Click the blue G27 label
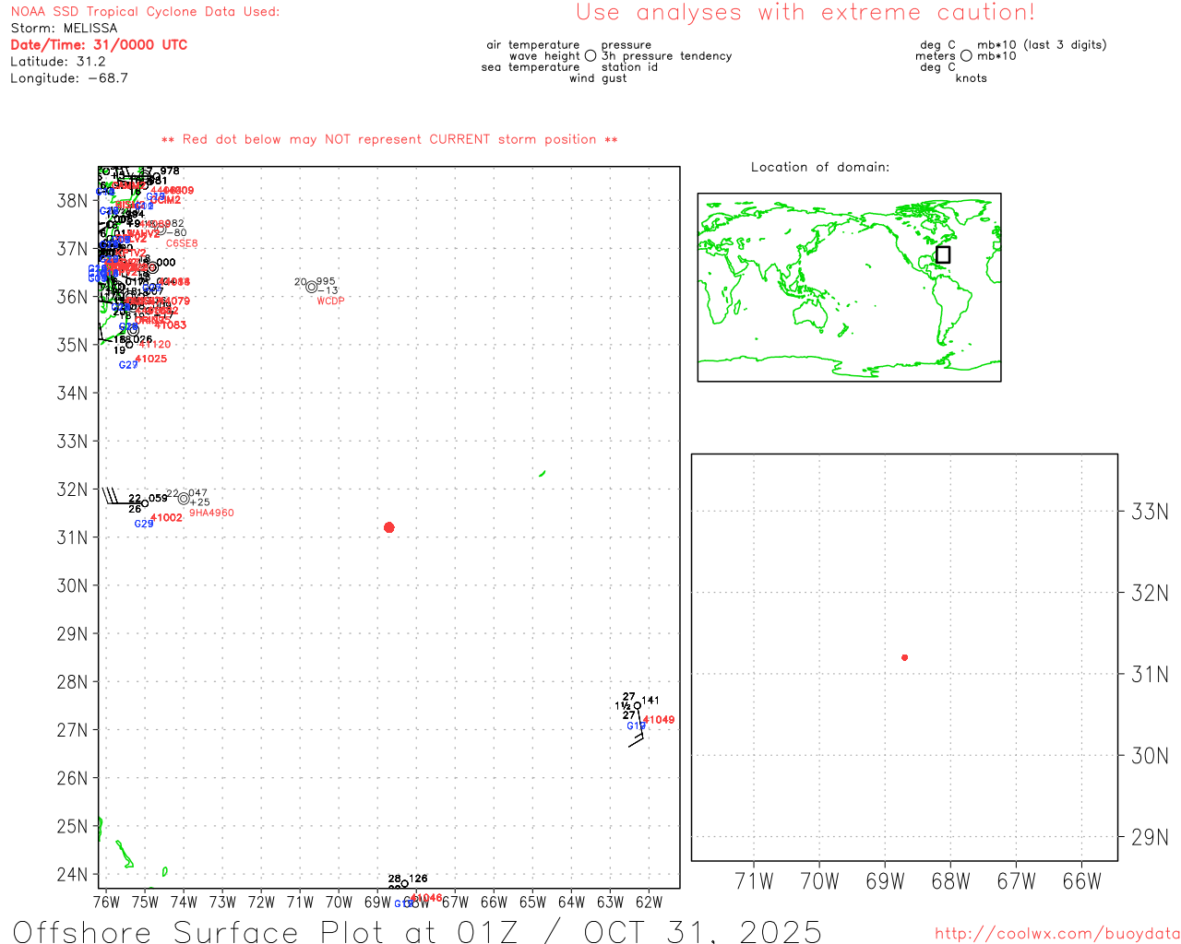This screenshot has height=944, width=1181. coord(128,365)
